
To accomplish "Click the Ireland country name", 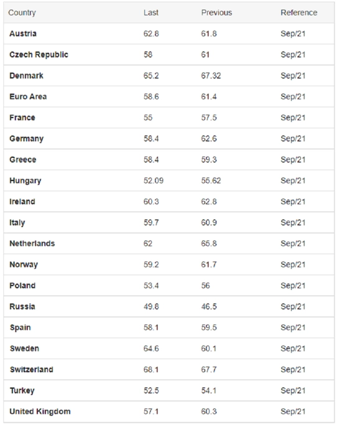I will 22,202.
